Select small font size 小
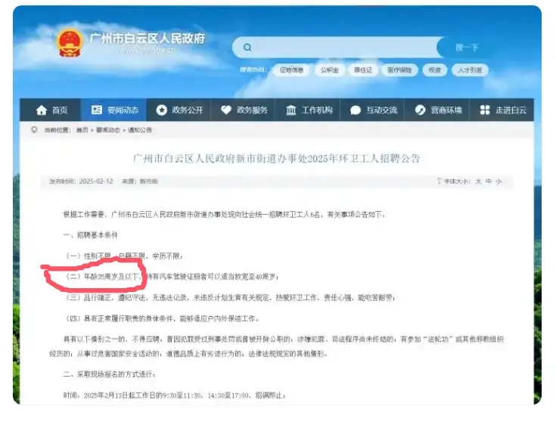 [x=499, y=182]
